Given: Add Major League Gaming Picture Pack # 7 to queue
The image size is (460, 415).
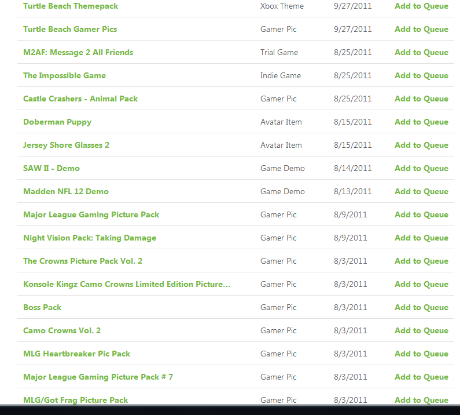Looking at the screenshot, I should coord(421,377).
